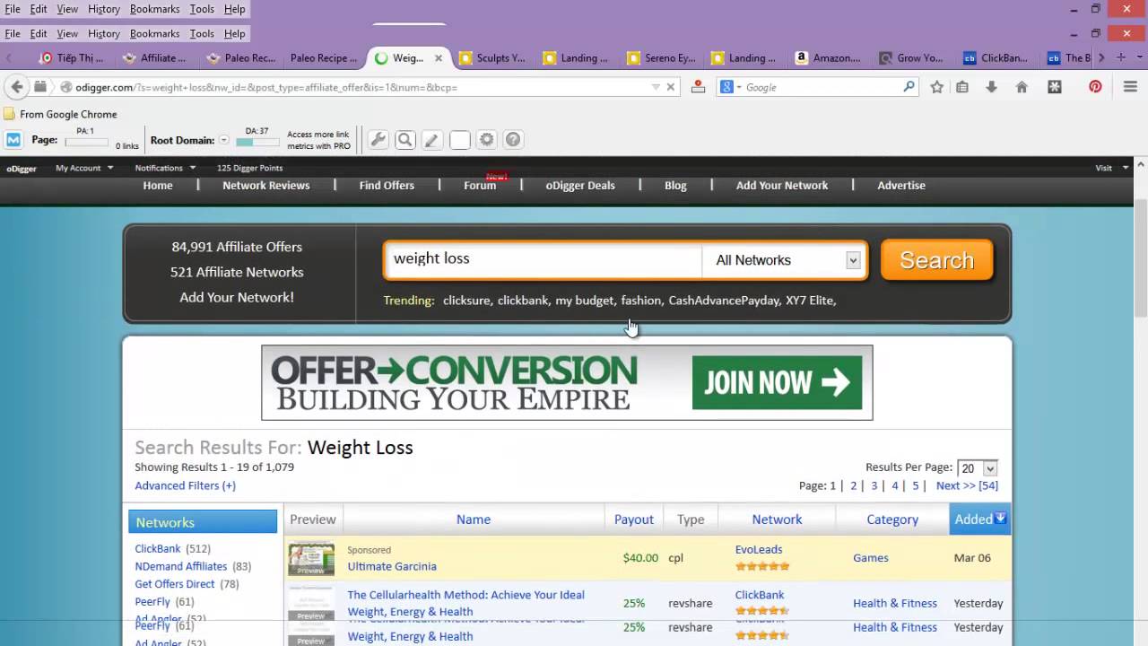This screenshot has height=646, width=1148.
Task: Click the orange Search button
Action: click(x=937, y=260)
